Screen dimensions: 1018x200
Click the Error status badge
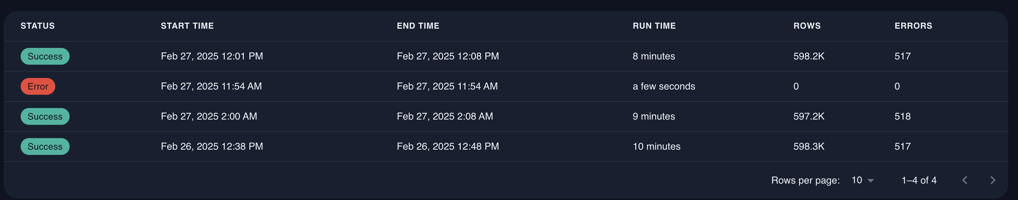tap(38, 86)
